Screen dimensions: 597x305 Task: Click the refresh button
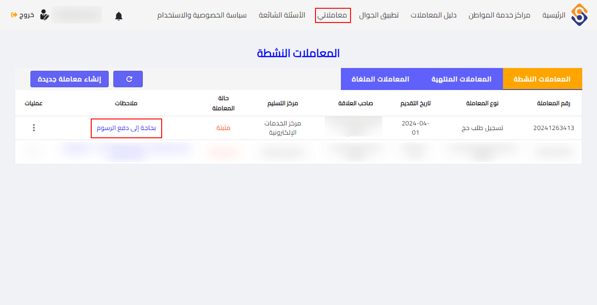pyautogui.click(x=128, y=79)
